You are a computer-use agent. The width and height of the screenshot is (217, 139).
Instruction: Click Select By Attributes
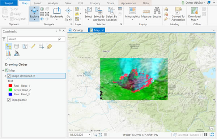coord(99,14)
